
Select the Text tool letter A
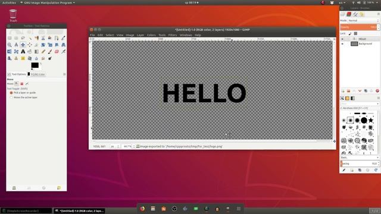23,52
